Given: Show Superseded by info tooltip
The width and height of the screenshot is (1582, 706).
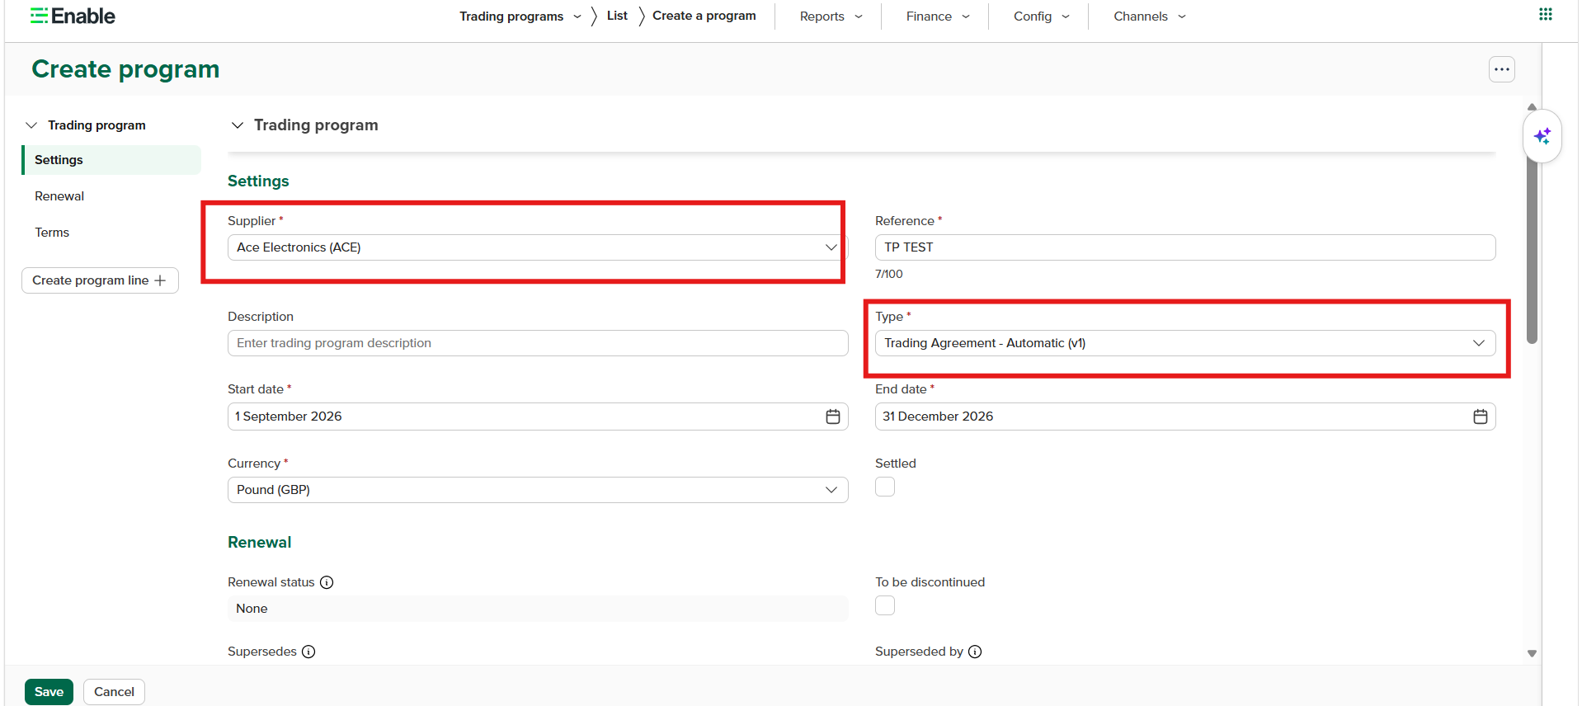Looking at the screenshot, I should click(975, 652).
